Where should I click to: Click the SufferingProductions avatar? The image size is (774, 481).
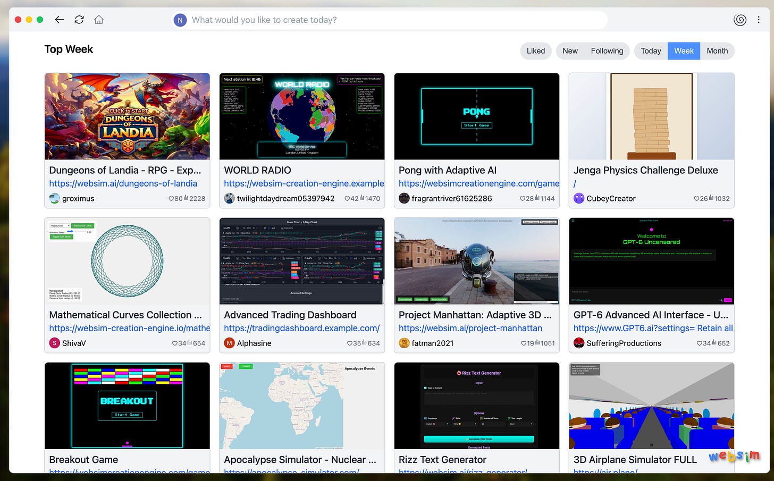[579, 343]
